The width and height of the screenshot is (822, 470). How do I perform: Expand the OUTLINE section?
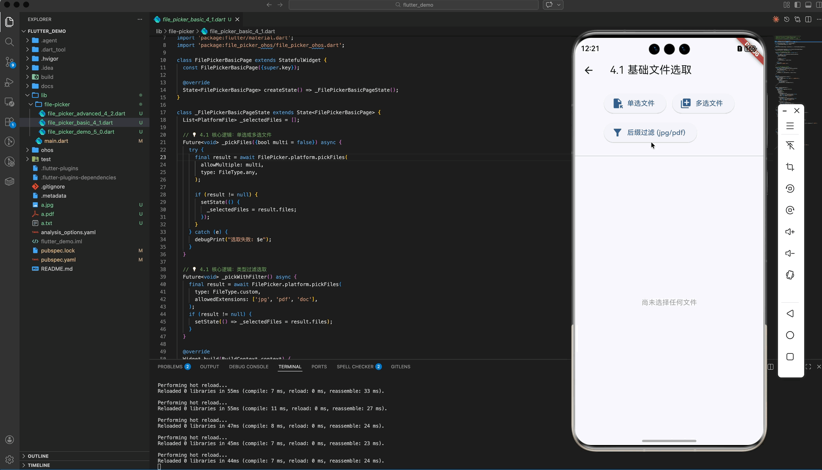pos(38,456)
